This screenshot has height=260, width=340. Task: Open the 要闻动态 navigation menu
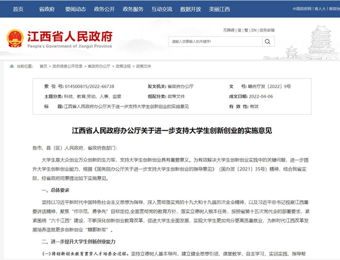coord(75,9)
